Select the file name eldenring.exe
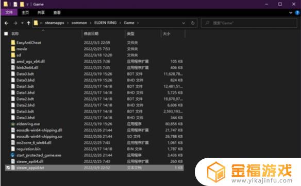 click(28, 124)
